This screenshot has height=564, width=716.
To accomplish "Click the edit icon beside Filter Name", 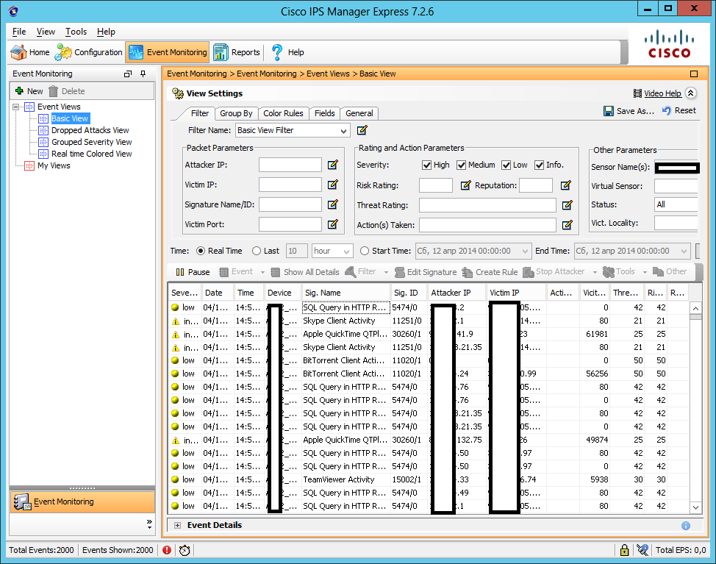I will tap(362, 130).
